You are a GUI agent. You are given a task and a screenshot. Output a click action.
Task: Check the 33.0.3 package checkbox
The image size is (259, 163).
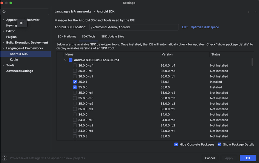coord(75,136)
